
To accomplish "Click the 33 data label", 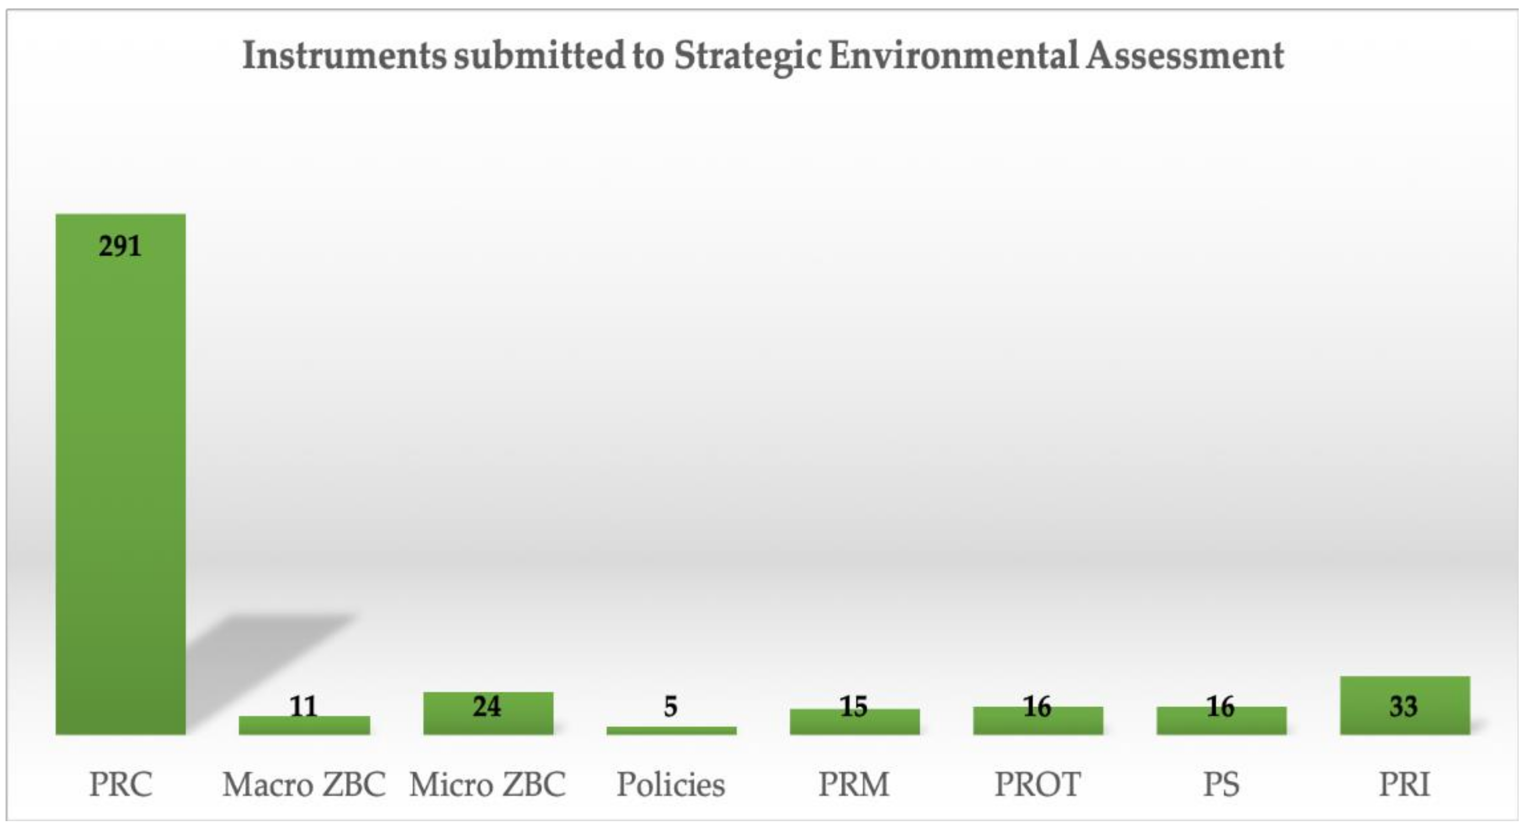I will [x=1403, y=706].
